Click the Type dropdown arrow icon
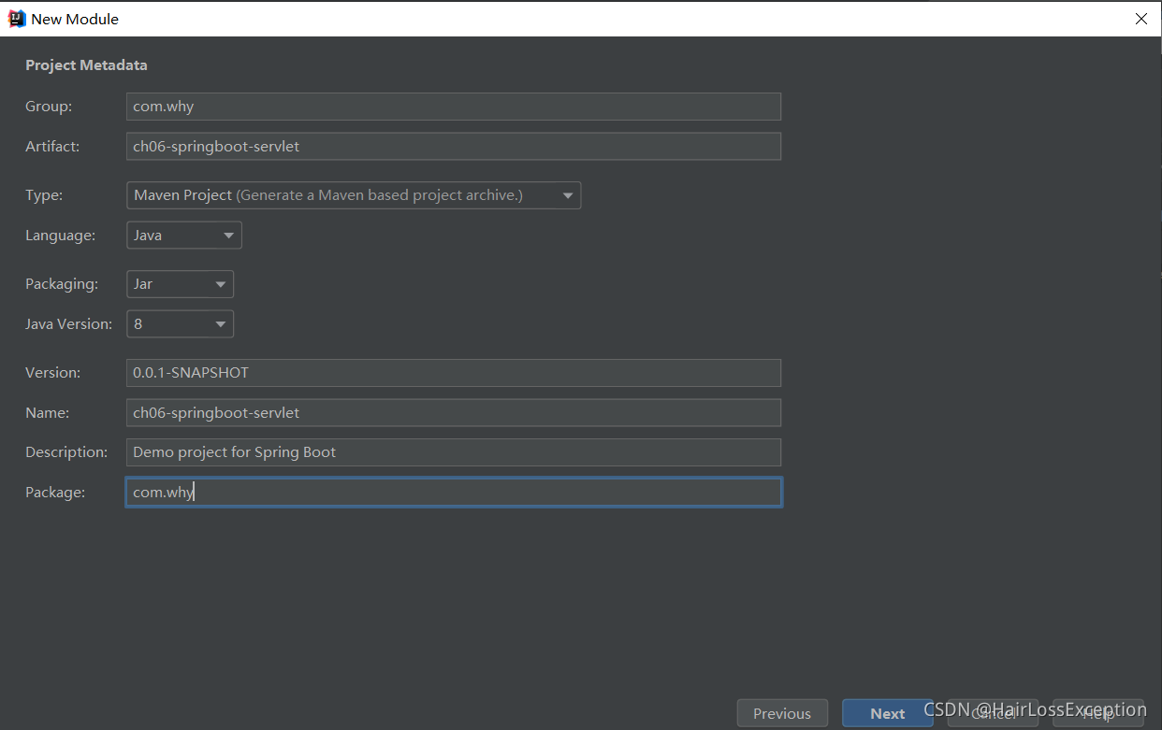 [x=567, y=194]
